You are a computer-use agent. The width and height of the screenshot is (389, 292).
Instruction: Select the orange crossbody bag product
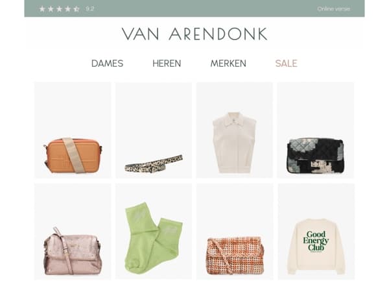[73, 130]
